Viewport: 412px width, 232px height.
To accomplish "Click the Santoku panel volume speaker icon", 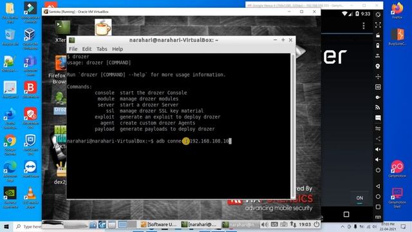I will click(265, 224).
